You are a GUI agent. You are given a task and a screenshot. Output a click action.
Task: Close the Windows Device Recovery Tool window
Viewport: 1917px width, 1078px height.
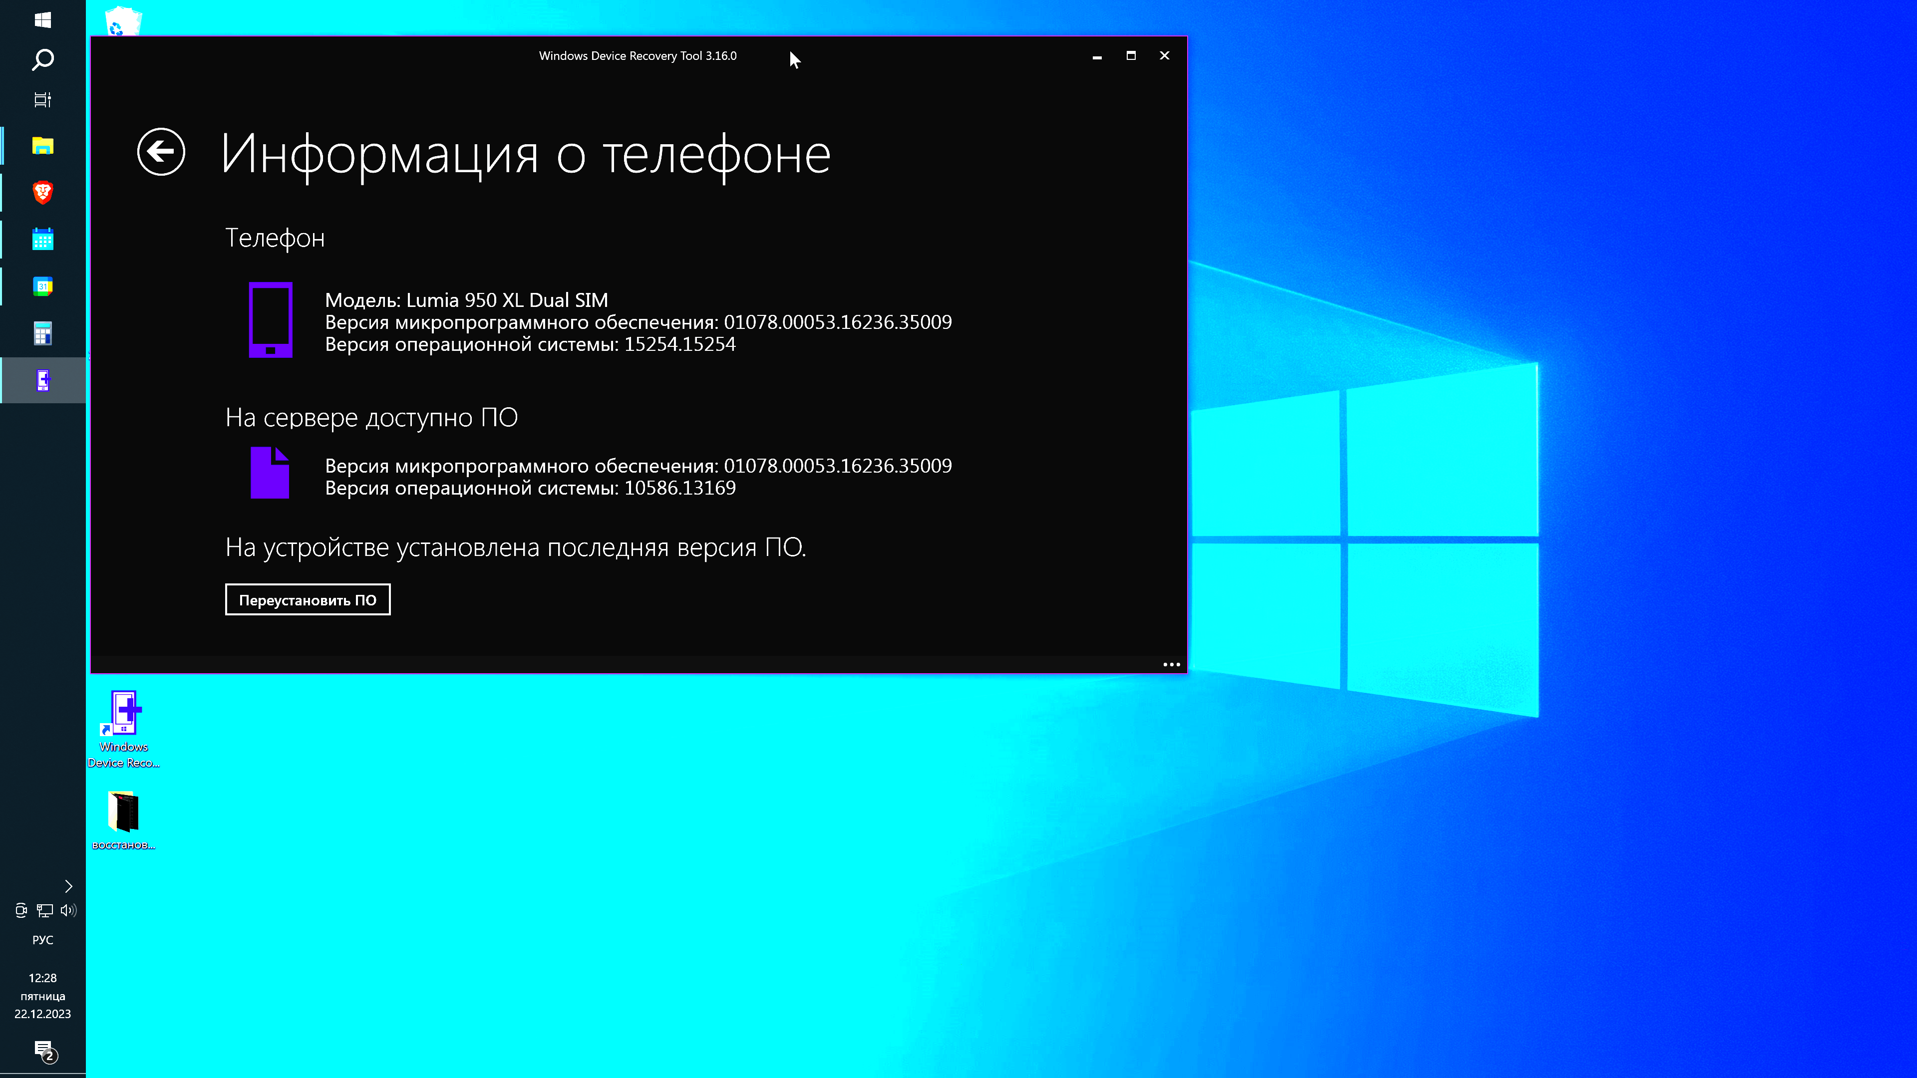pyautogui.click(x=1165, y=56)
